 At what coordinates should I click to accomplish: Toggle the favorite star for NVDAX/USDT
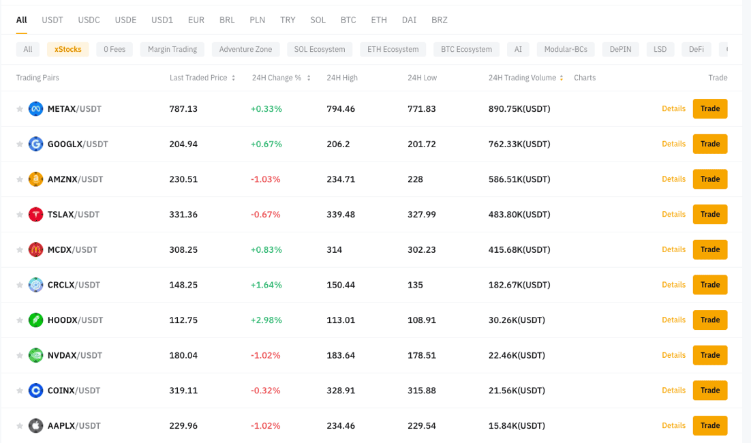click(x=20, y=355)
